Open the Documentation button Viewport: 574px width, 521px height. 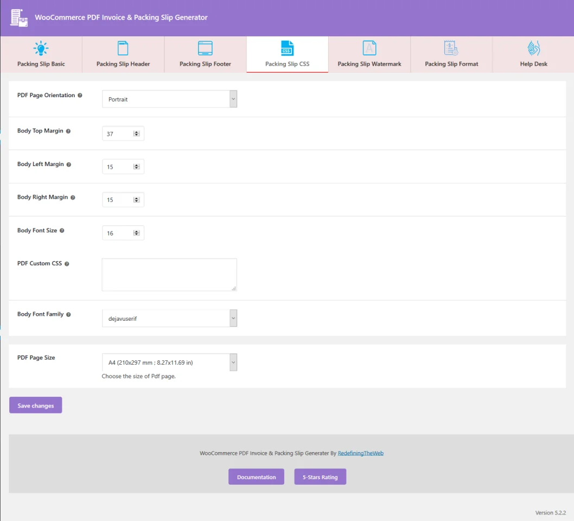tap(256, 476)
